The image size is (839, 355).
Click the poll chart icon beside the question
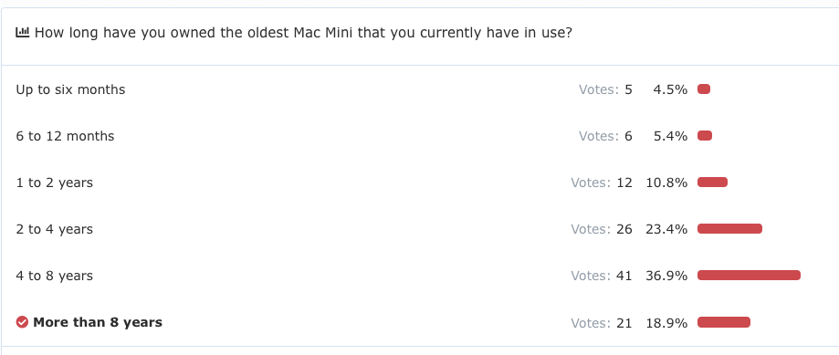[23, 33]
